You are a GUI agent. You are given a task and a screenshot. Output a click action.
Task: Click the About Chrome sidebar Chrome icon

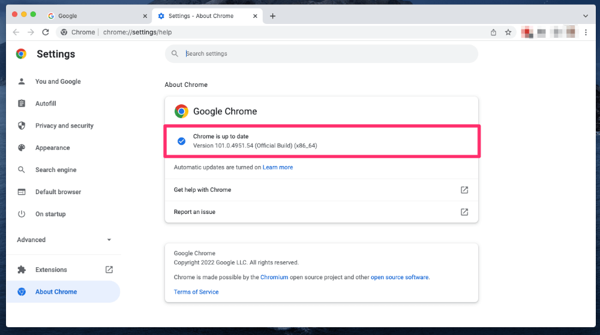(22, 292)
